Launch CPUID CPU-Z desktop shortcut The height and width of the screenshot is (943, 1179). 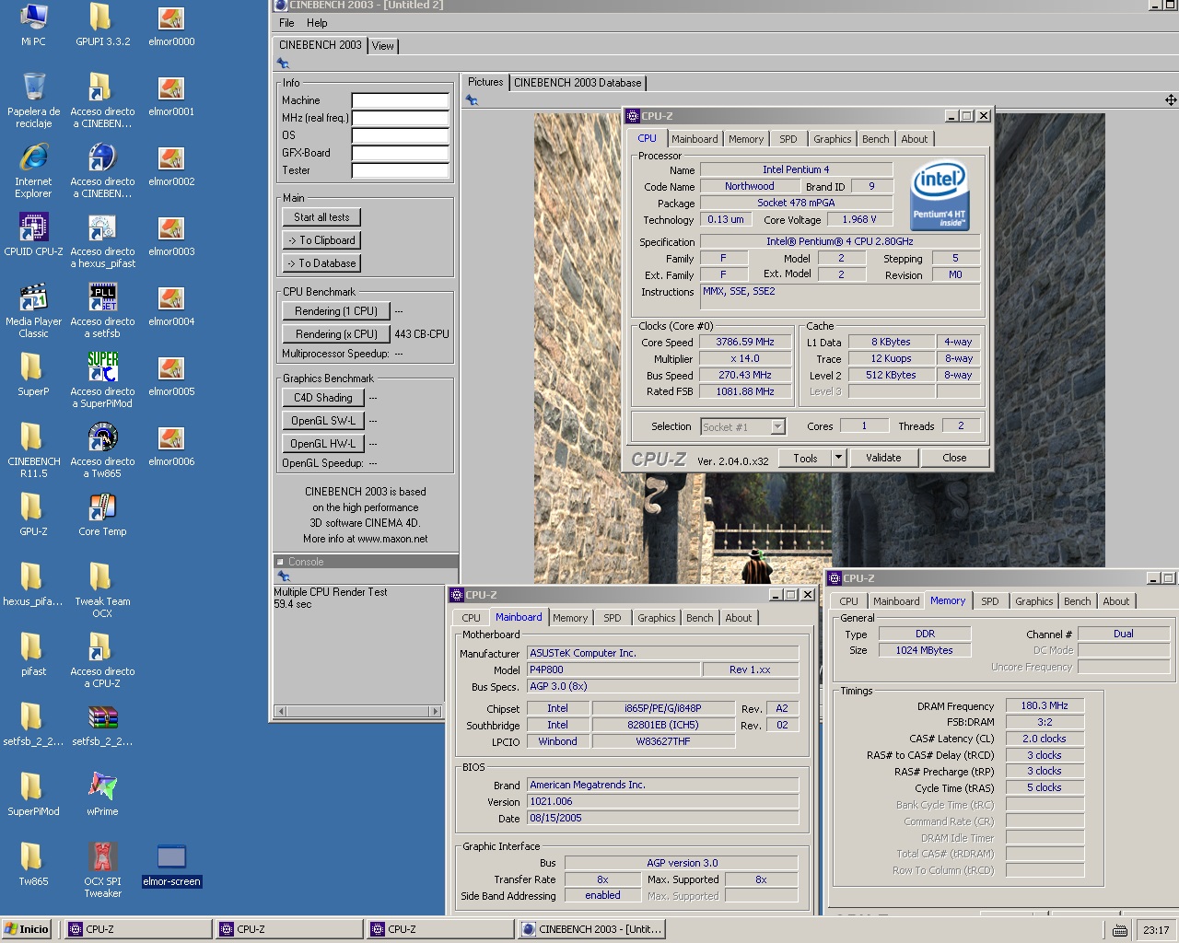[33, 234]
